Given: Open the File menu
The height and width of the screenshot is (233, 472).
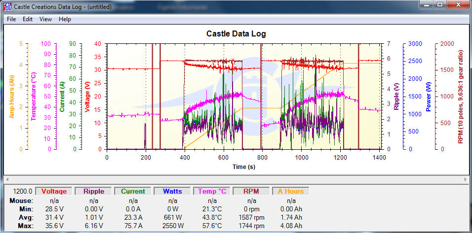Looking at the screenshot, I should 11,19.
